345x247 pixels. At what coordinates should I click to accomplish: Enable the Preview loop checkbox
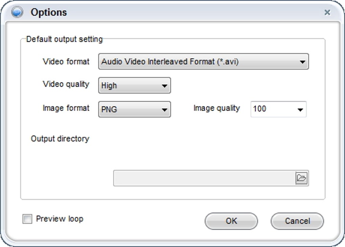[27, 219]
